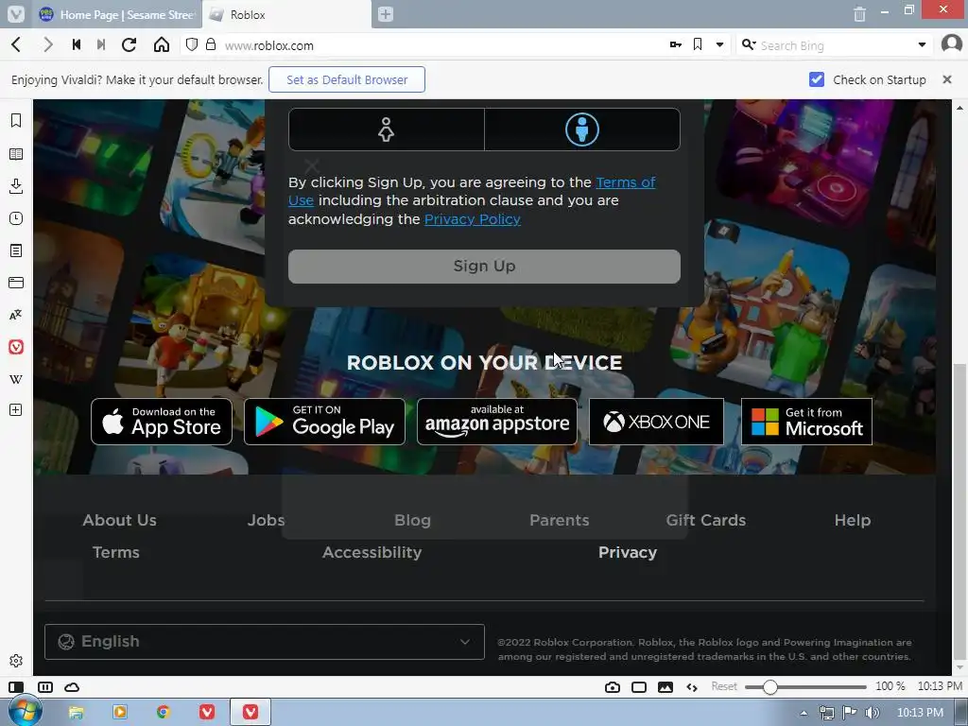Viewport: 968px width, 726px height.
Task: Click the Sign Up button
Action: 484,267
